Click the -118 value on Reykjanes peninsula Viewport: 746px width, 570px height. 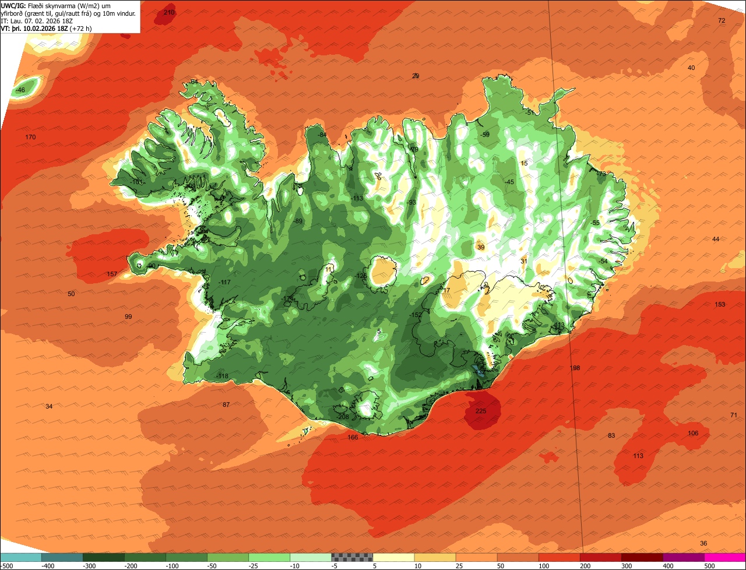coord(222,376)
